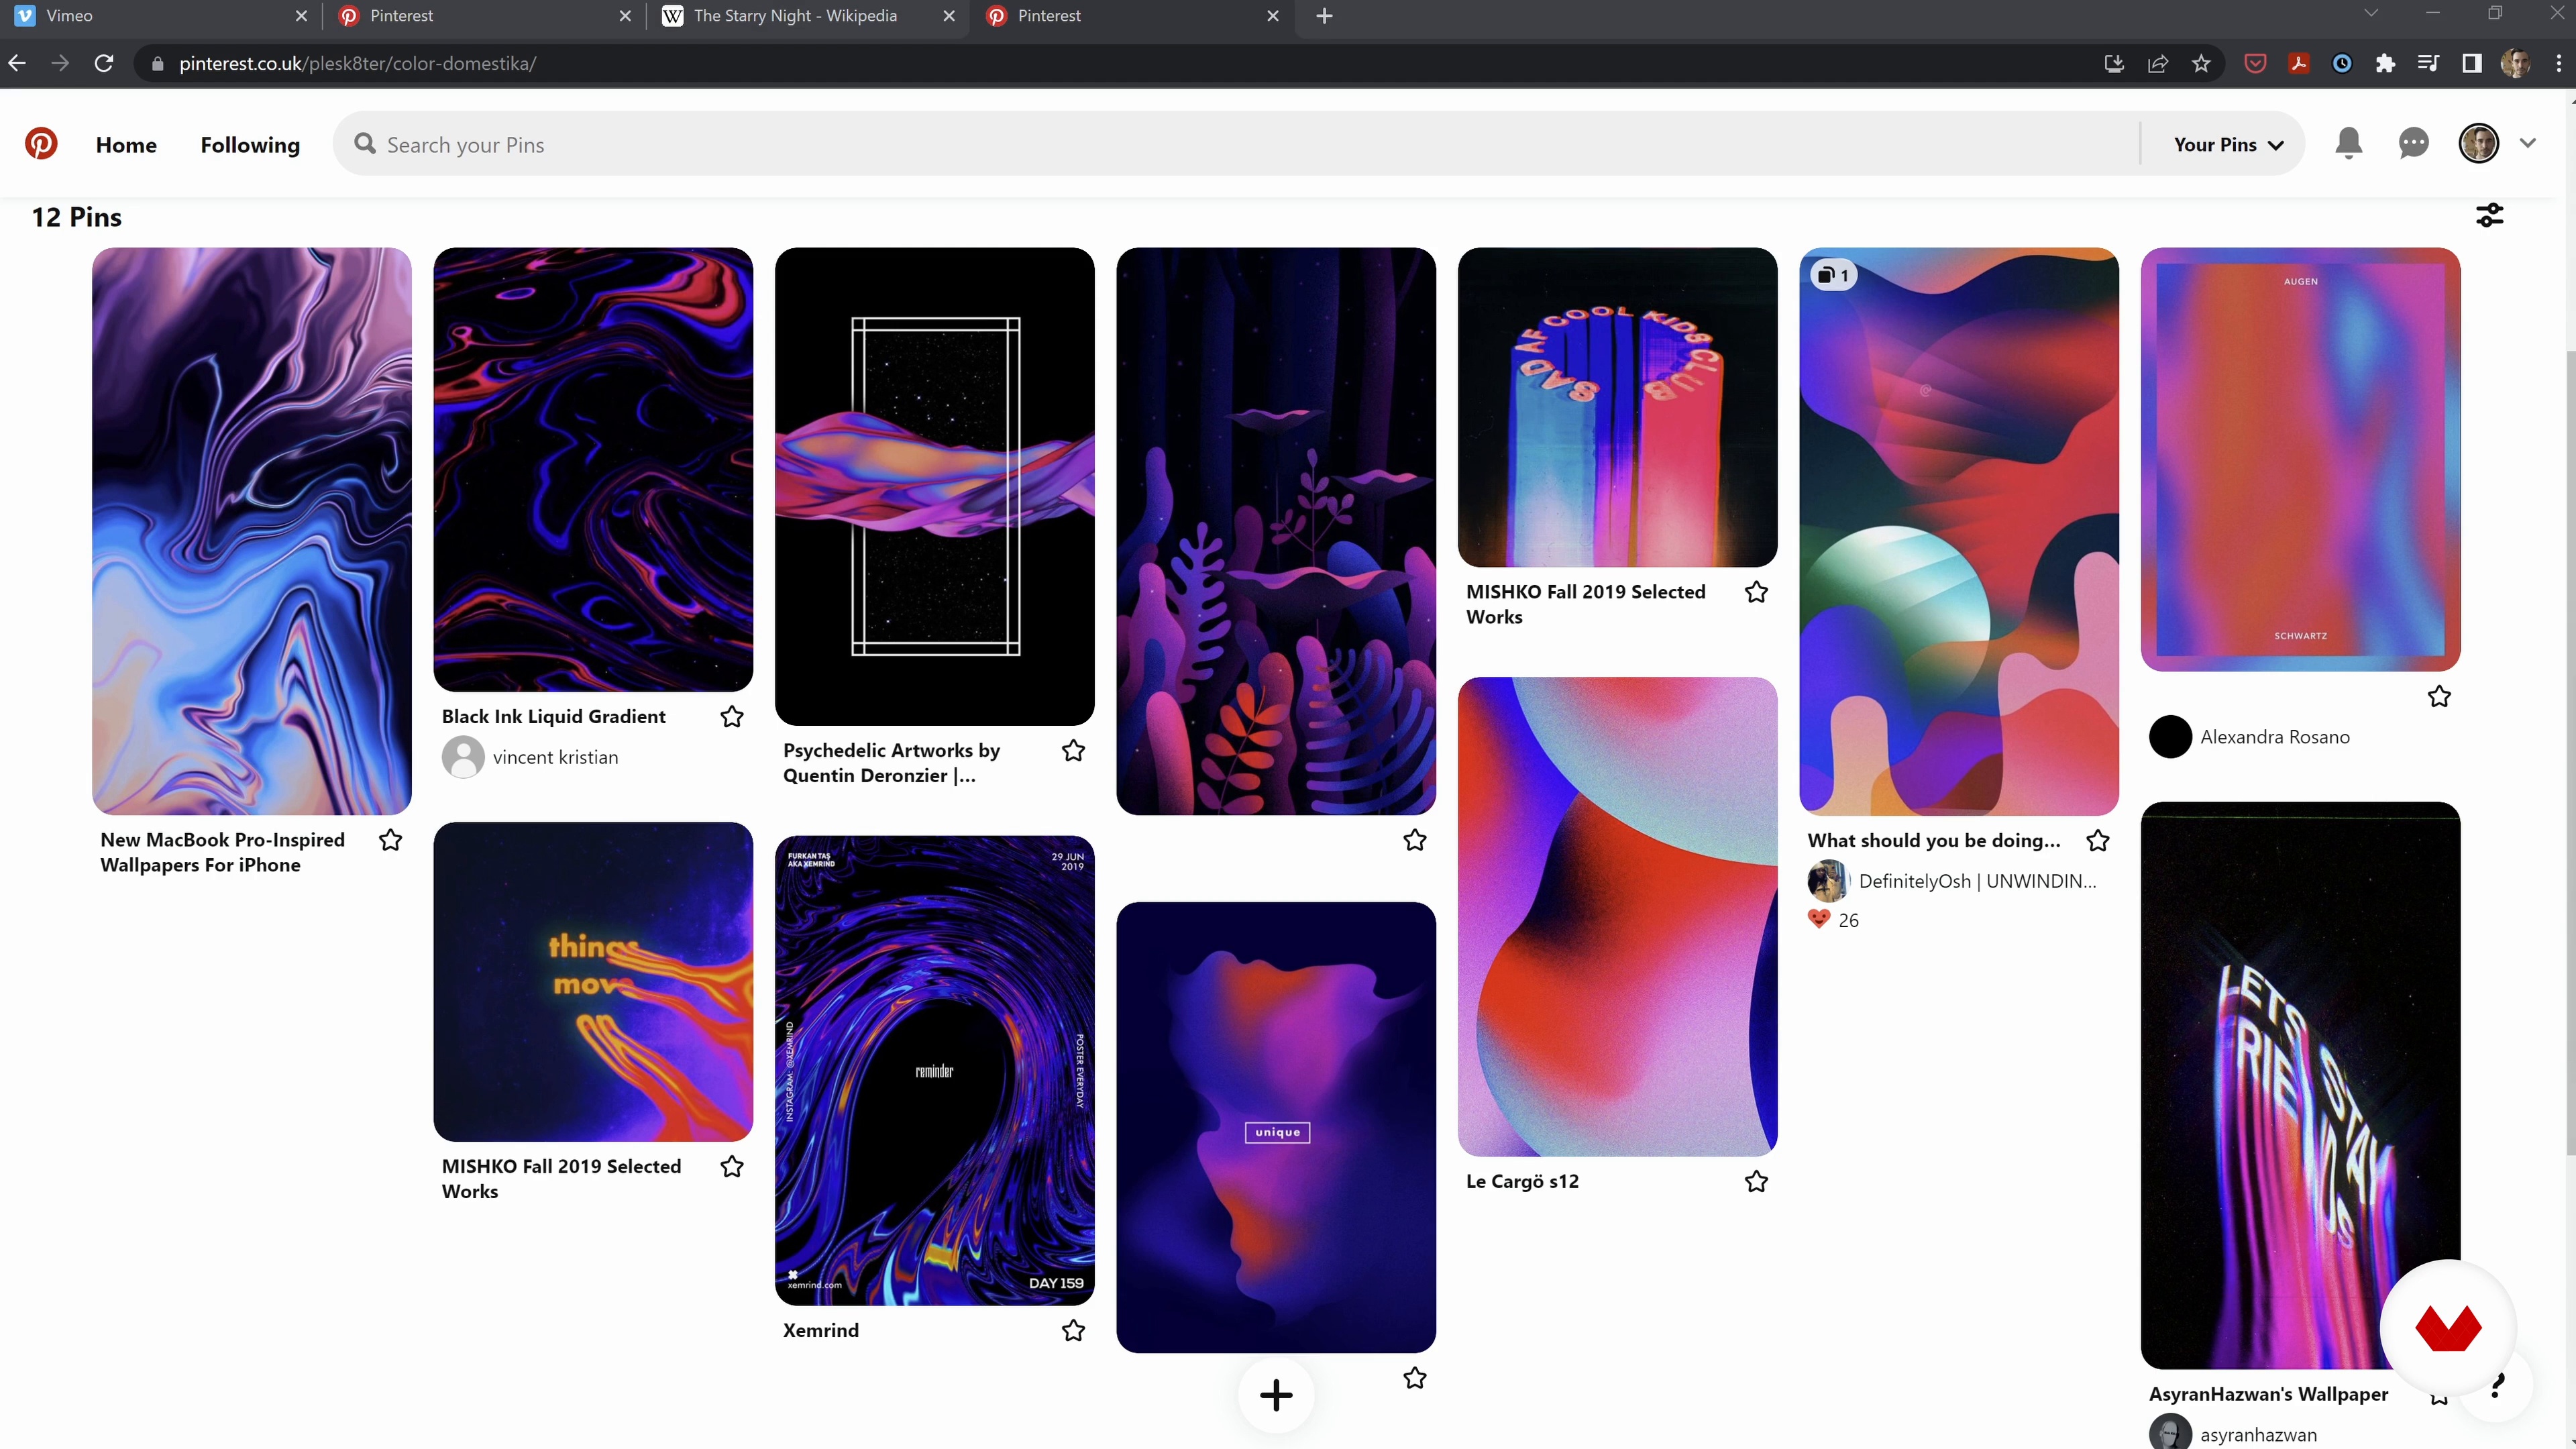The width and height of the screenshot is (2576, 1449).
Task: Star the Le Cargö s12 pin
Action: [x=1756, y=1181]
